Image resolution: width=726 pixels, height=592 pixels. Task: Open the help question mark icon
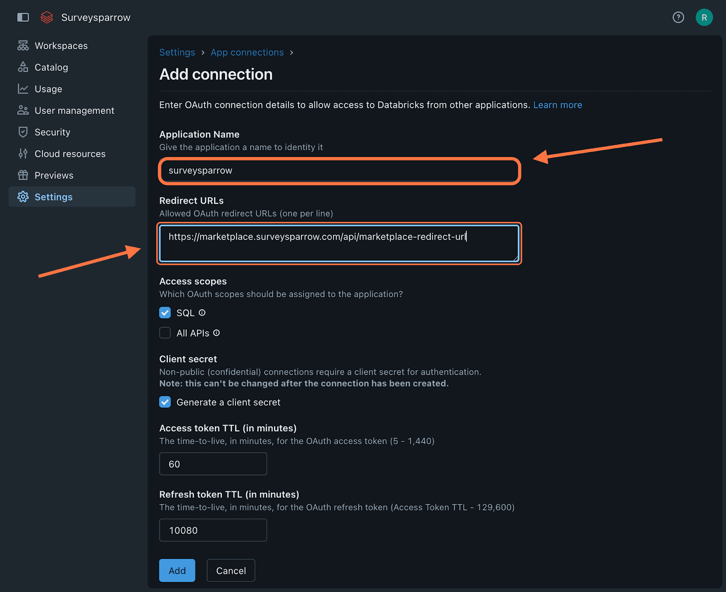[x=678, y=17]
